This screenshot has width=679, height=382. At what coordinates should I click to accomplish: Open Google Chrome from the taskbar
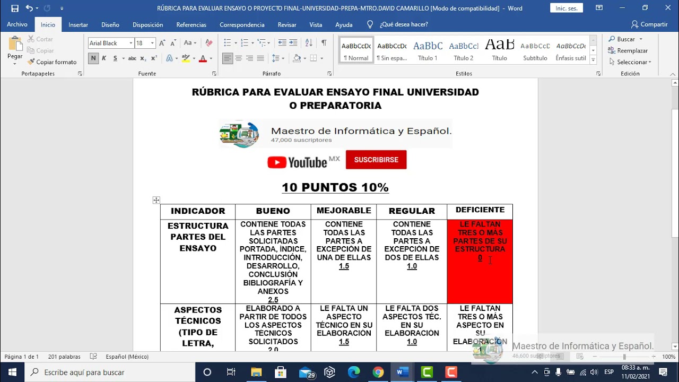coord(378,372)
